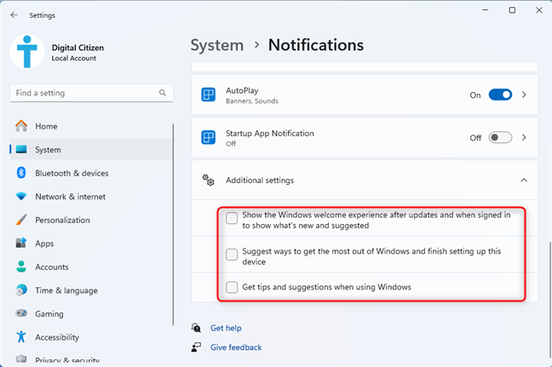Viewport: 552px width, 367px height.
Task: Click the Time & language globe icon
Action: [21, 290]
